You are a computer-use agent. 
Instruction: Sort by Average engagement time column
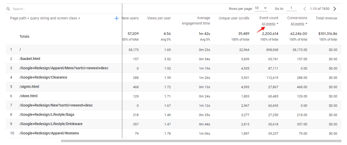coord(196,21)
